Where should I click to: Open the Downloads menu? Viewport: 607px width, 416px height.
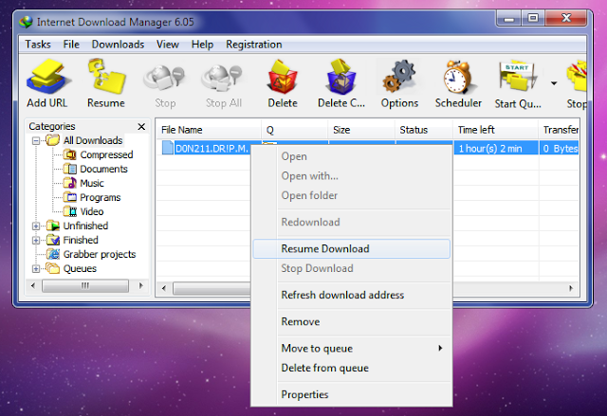click(118, 45)
